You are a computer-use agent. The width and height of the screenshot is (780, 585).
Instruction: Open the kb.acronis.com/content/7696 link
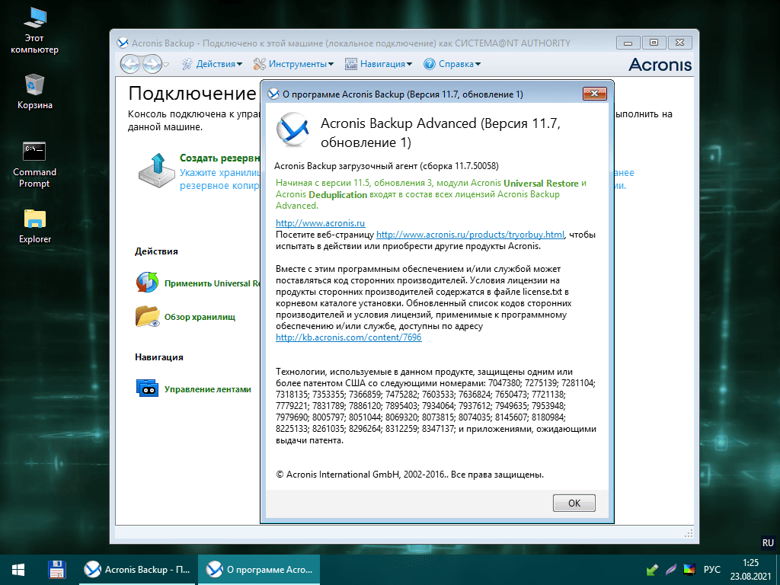(348, 337)
